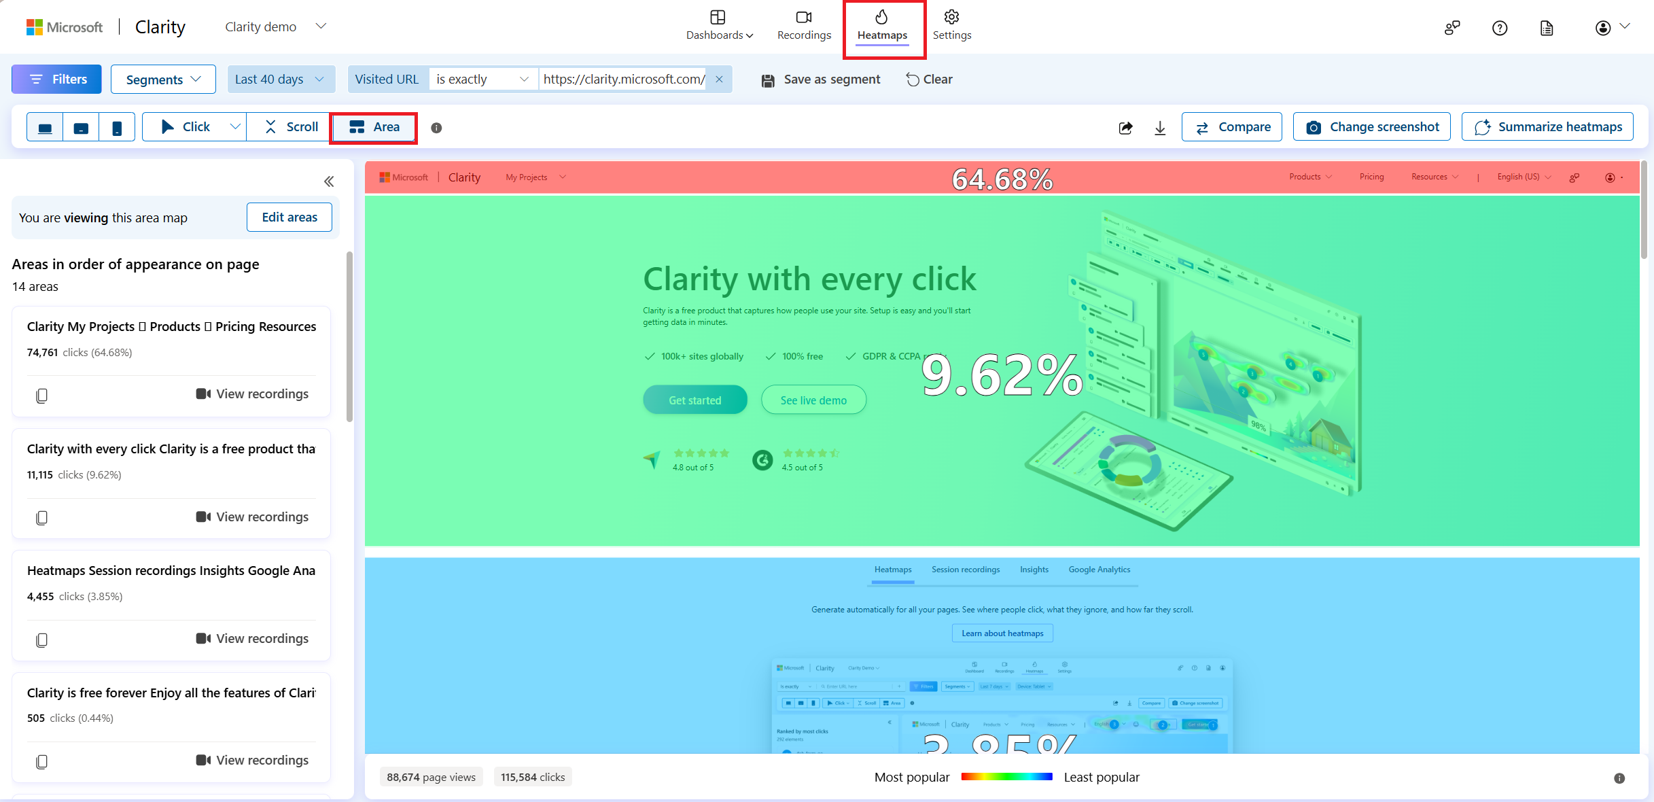Open the Filters panel
1654x802 pixels.
click(x=56, y=80)
